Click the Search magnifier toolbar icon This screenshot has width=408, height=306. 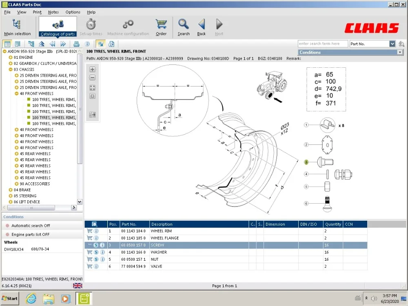point(184,24)
